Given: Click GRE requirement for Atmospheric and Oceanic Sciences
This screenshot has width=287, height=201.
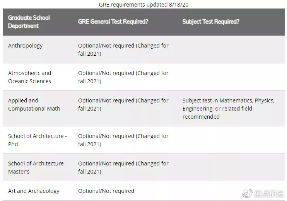Looking at the screenshot, I should point(123,77).
